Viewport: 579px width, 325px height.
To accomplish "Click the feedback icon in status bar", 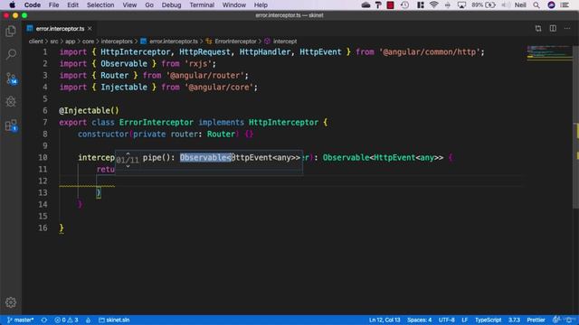I will pos(555,320).
